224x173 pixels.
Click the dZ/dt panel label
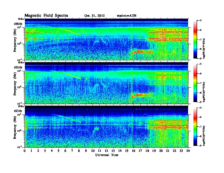[x=18, y=111]
